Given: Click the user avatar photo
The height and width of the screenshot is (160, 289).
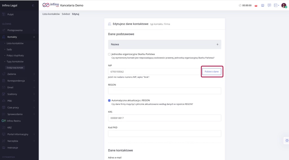Looking at the screenshot, I should 284,5.
